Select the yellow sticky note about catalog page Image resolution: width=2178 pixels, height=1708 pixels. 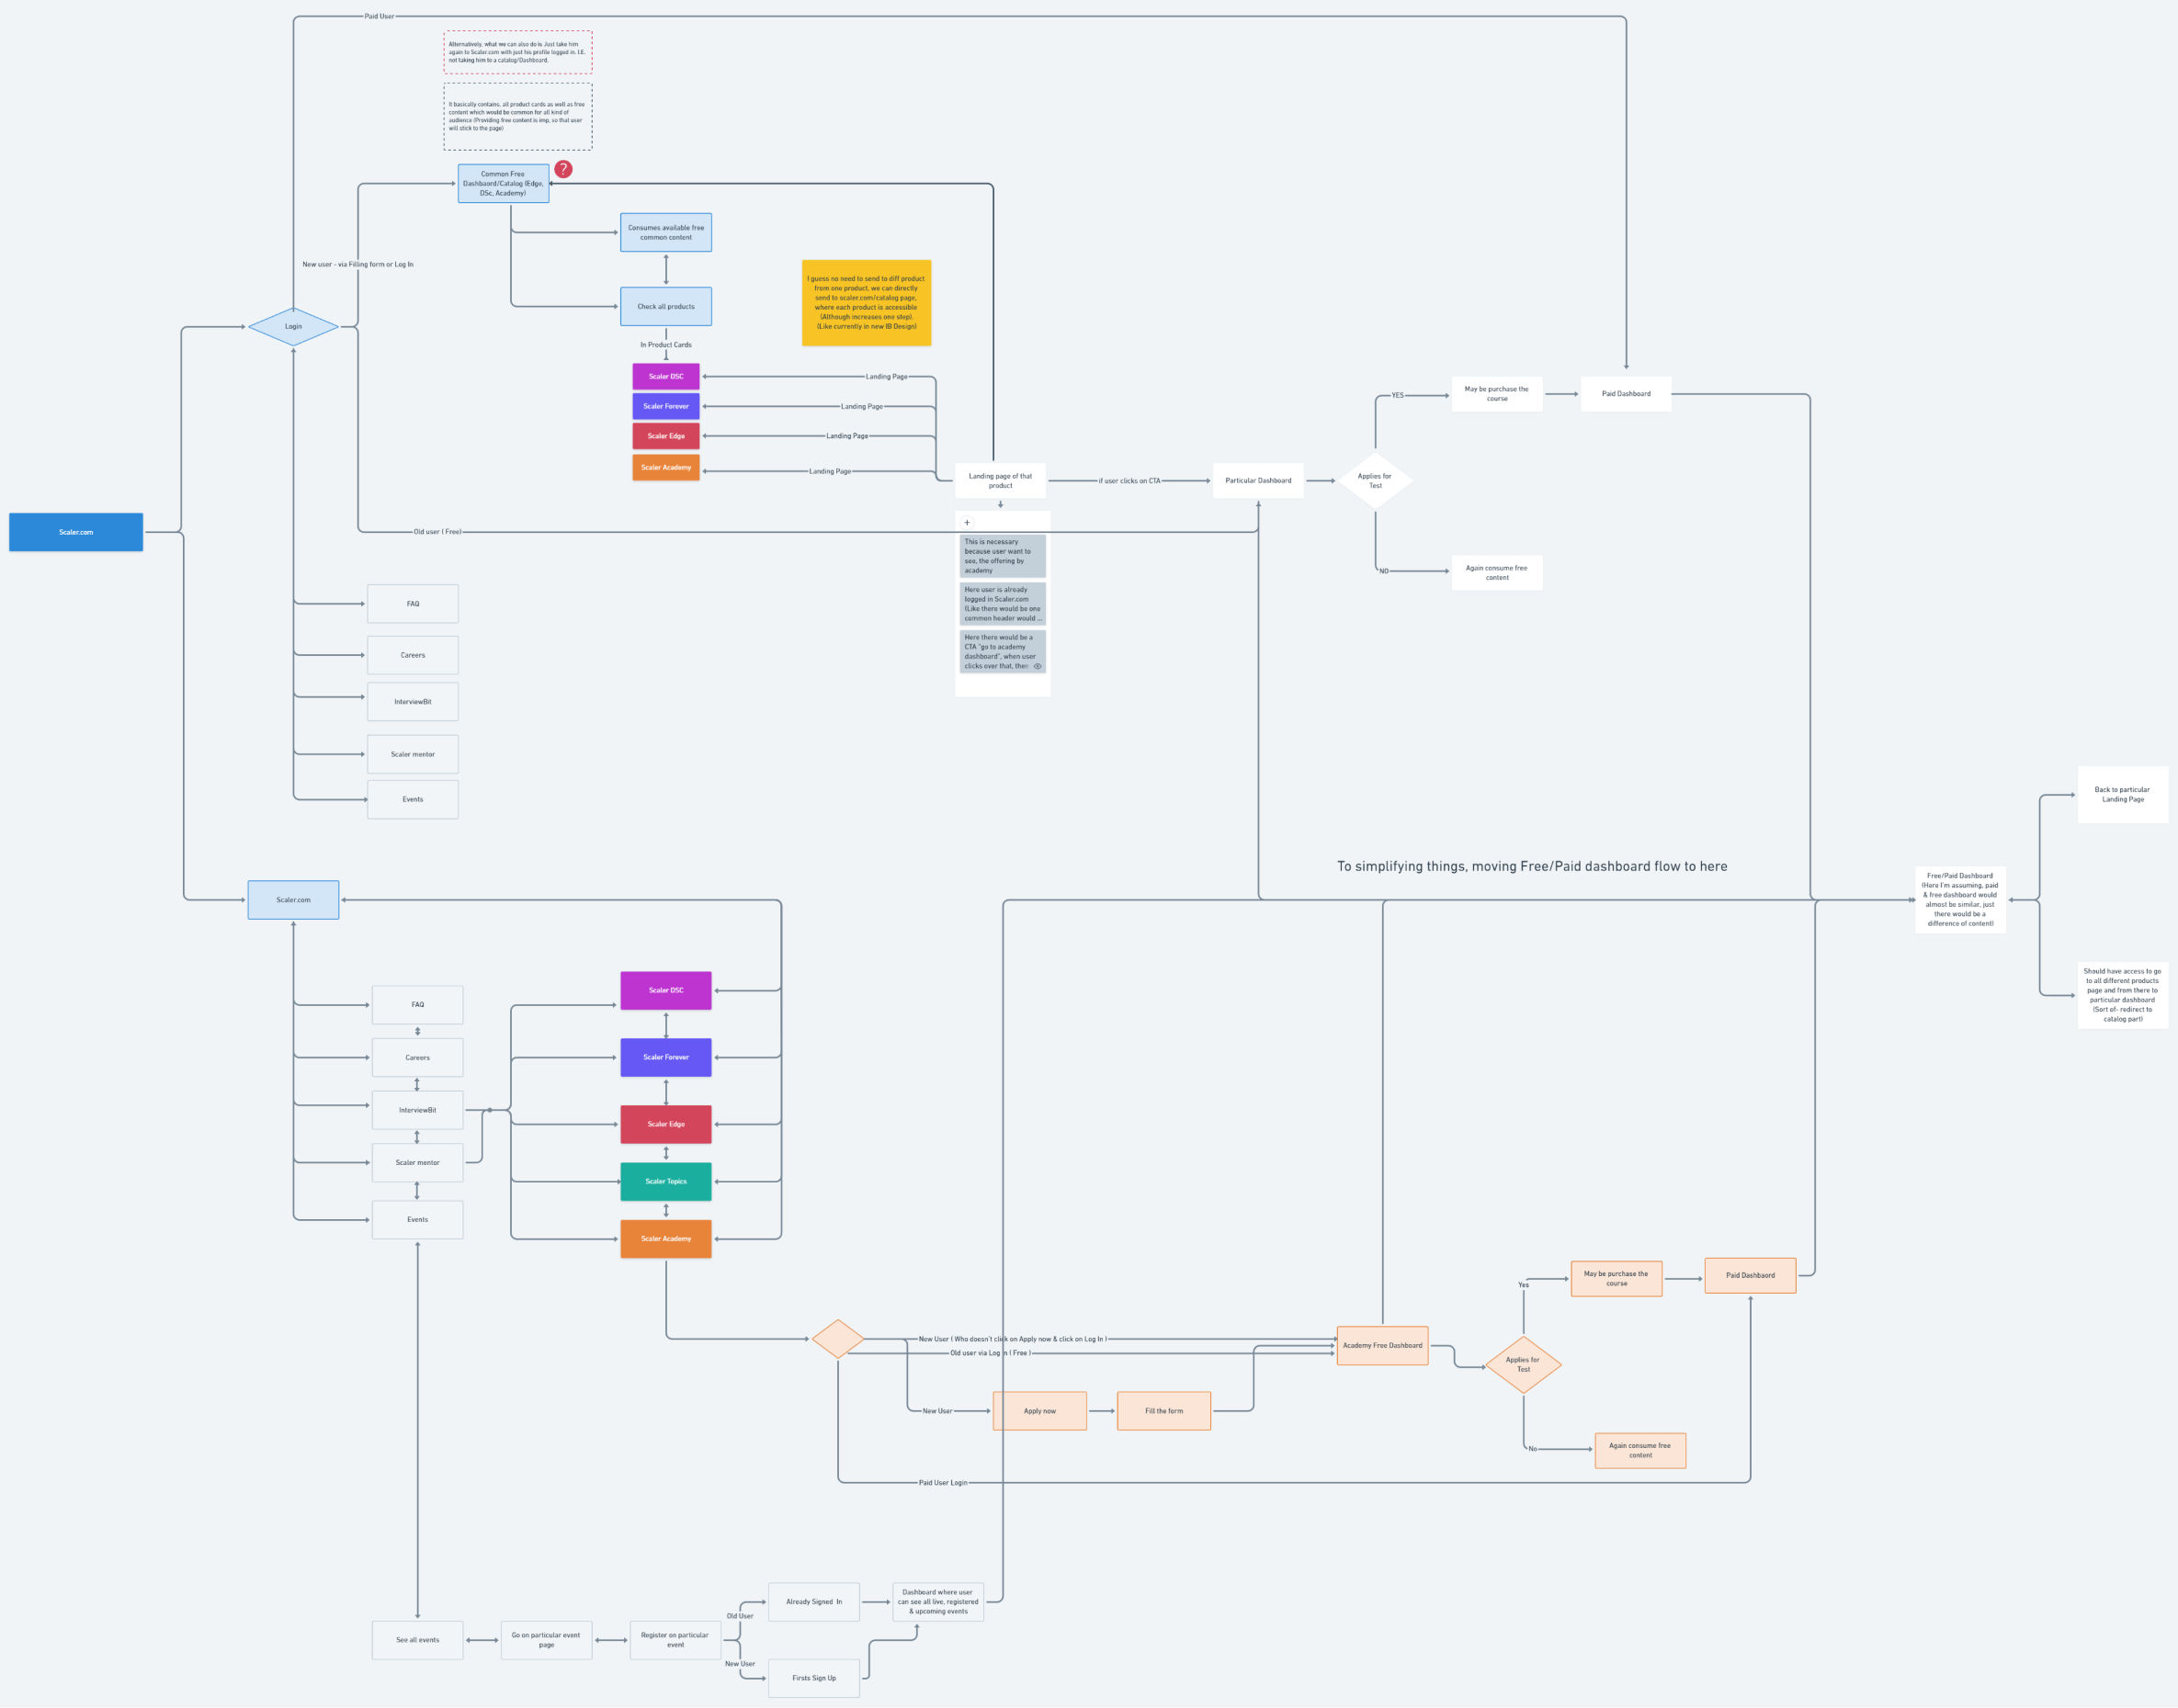point(866,301)
